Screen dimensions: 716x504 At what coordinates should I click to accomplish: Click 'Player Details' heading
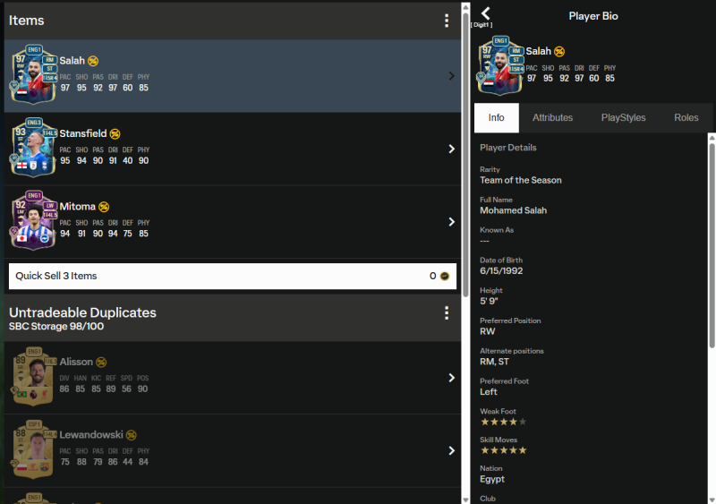point(507,148)
